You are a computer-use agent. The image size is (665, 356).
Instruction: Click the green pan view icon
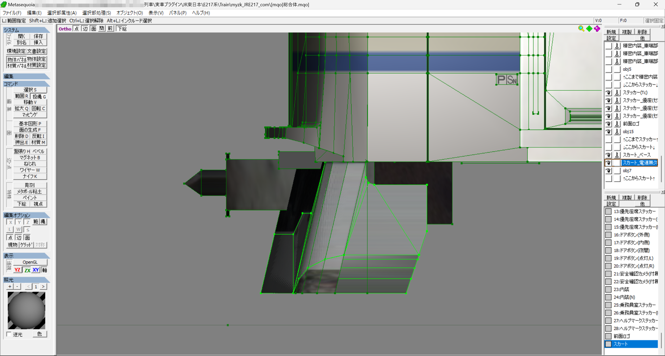pyautogui.click(x=589, y=29)
